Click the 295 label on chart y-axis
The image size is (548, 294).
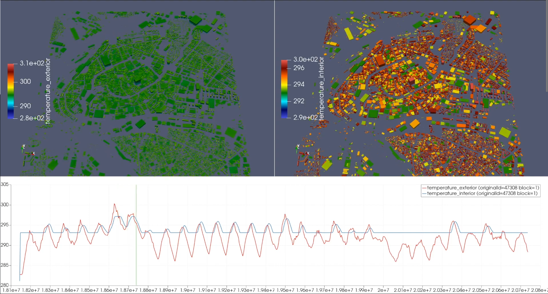[x=5, y=225]
